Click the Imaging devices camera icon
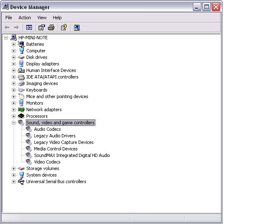Viewport: 262px width, 224px height. (x=21, y=83)
